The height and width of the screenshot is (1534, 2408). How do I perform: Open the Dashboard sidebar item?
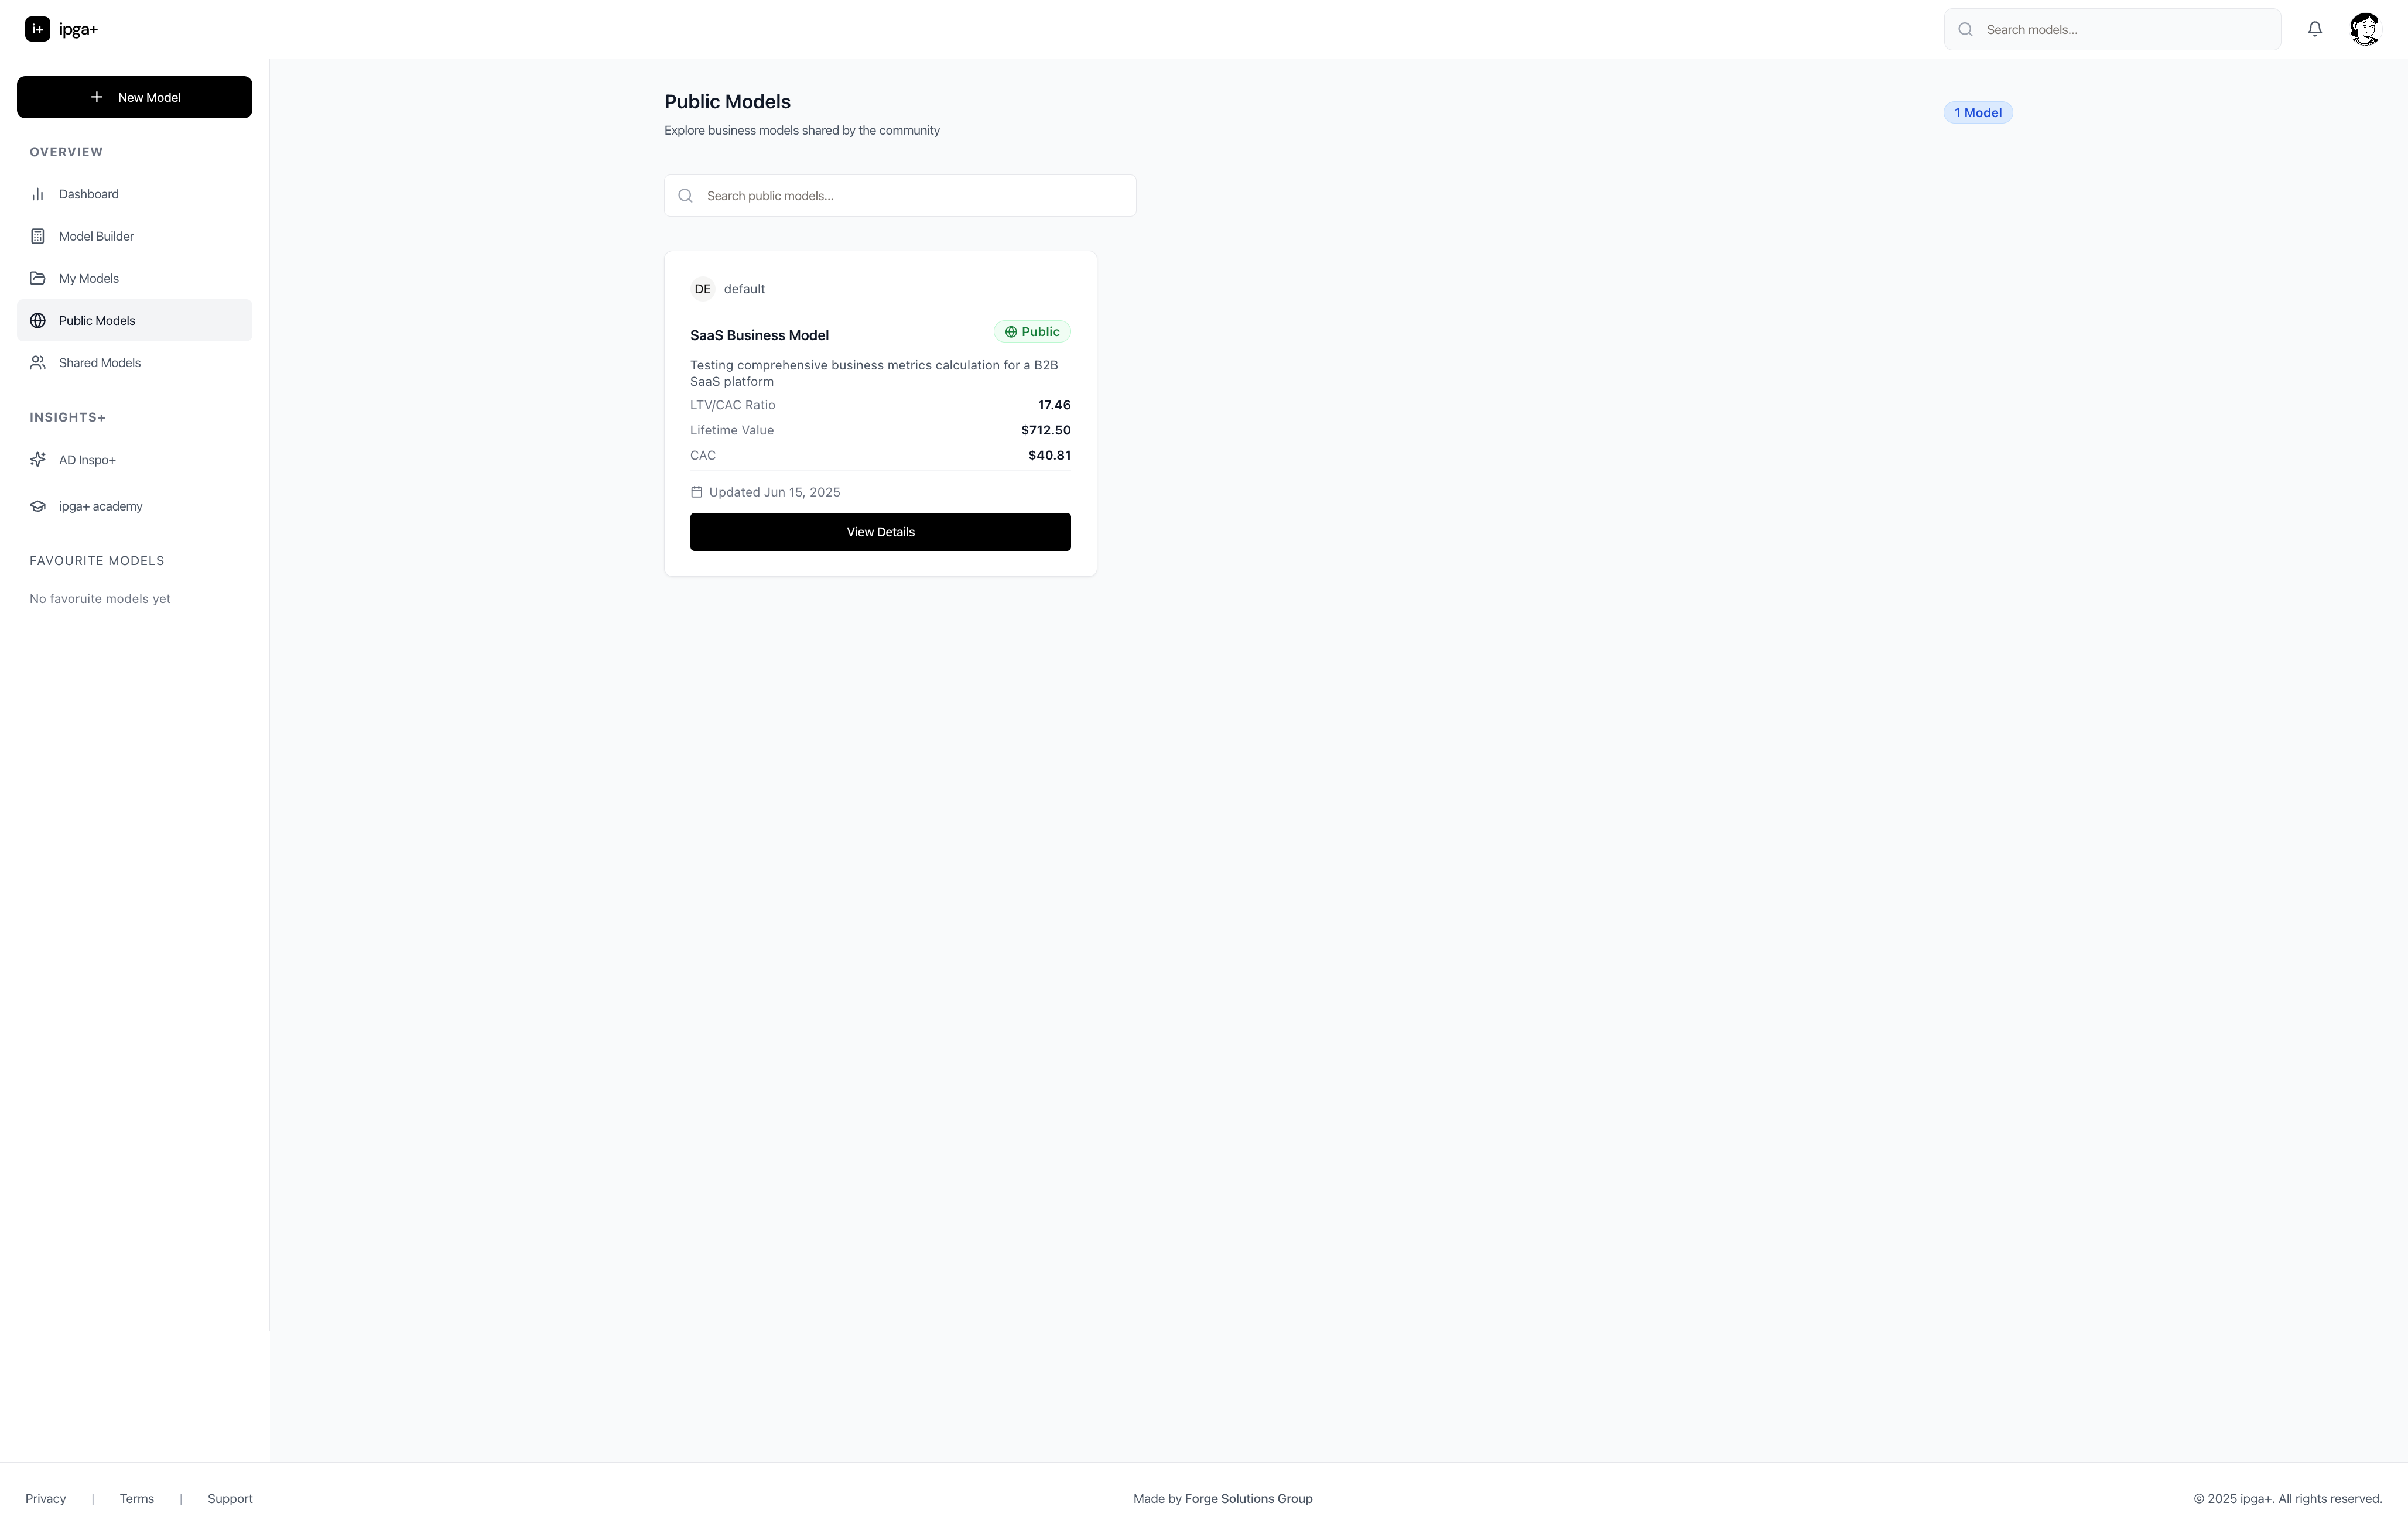89,194
